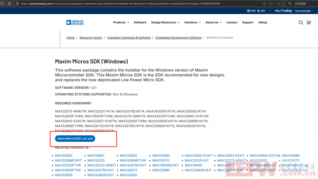Open MAX78000EVKIT product link
The width and height of the screenshot is (318, 179).
point(166,165)
